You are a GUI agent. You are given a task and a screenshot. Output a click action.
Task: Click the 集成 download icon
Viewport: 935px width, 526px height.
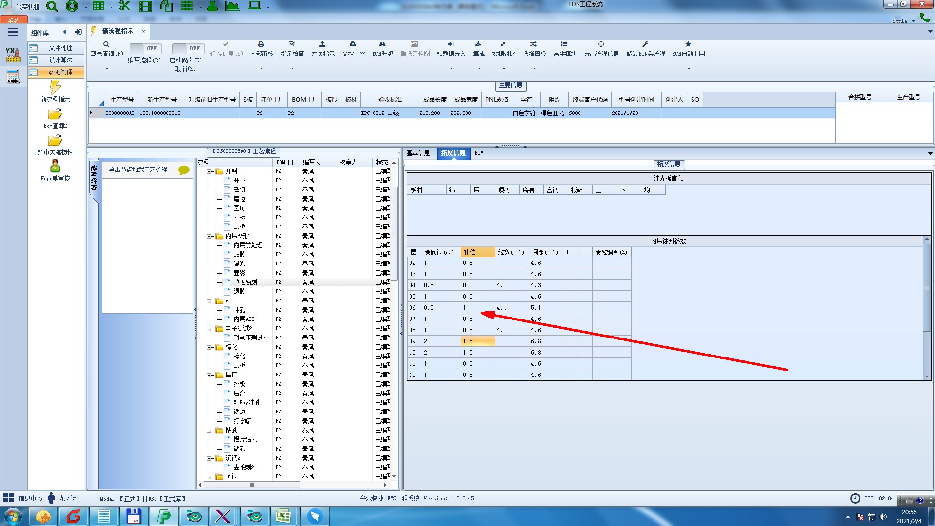click(478, 44)
